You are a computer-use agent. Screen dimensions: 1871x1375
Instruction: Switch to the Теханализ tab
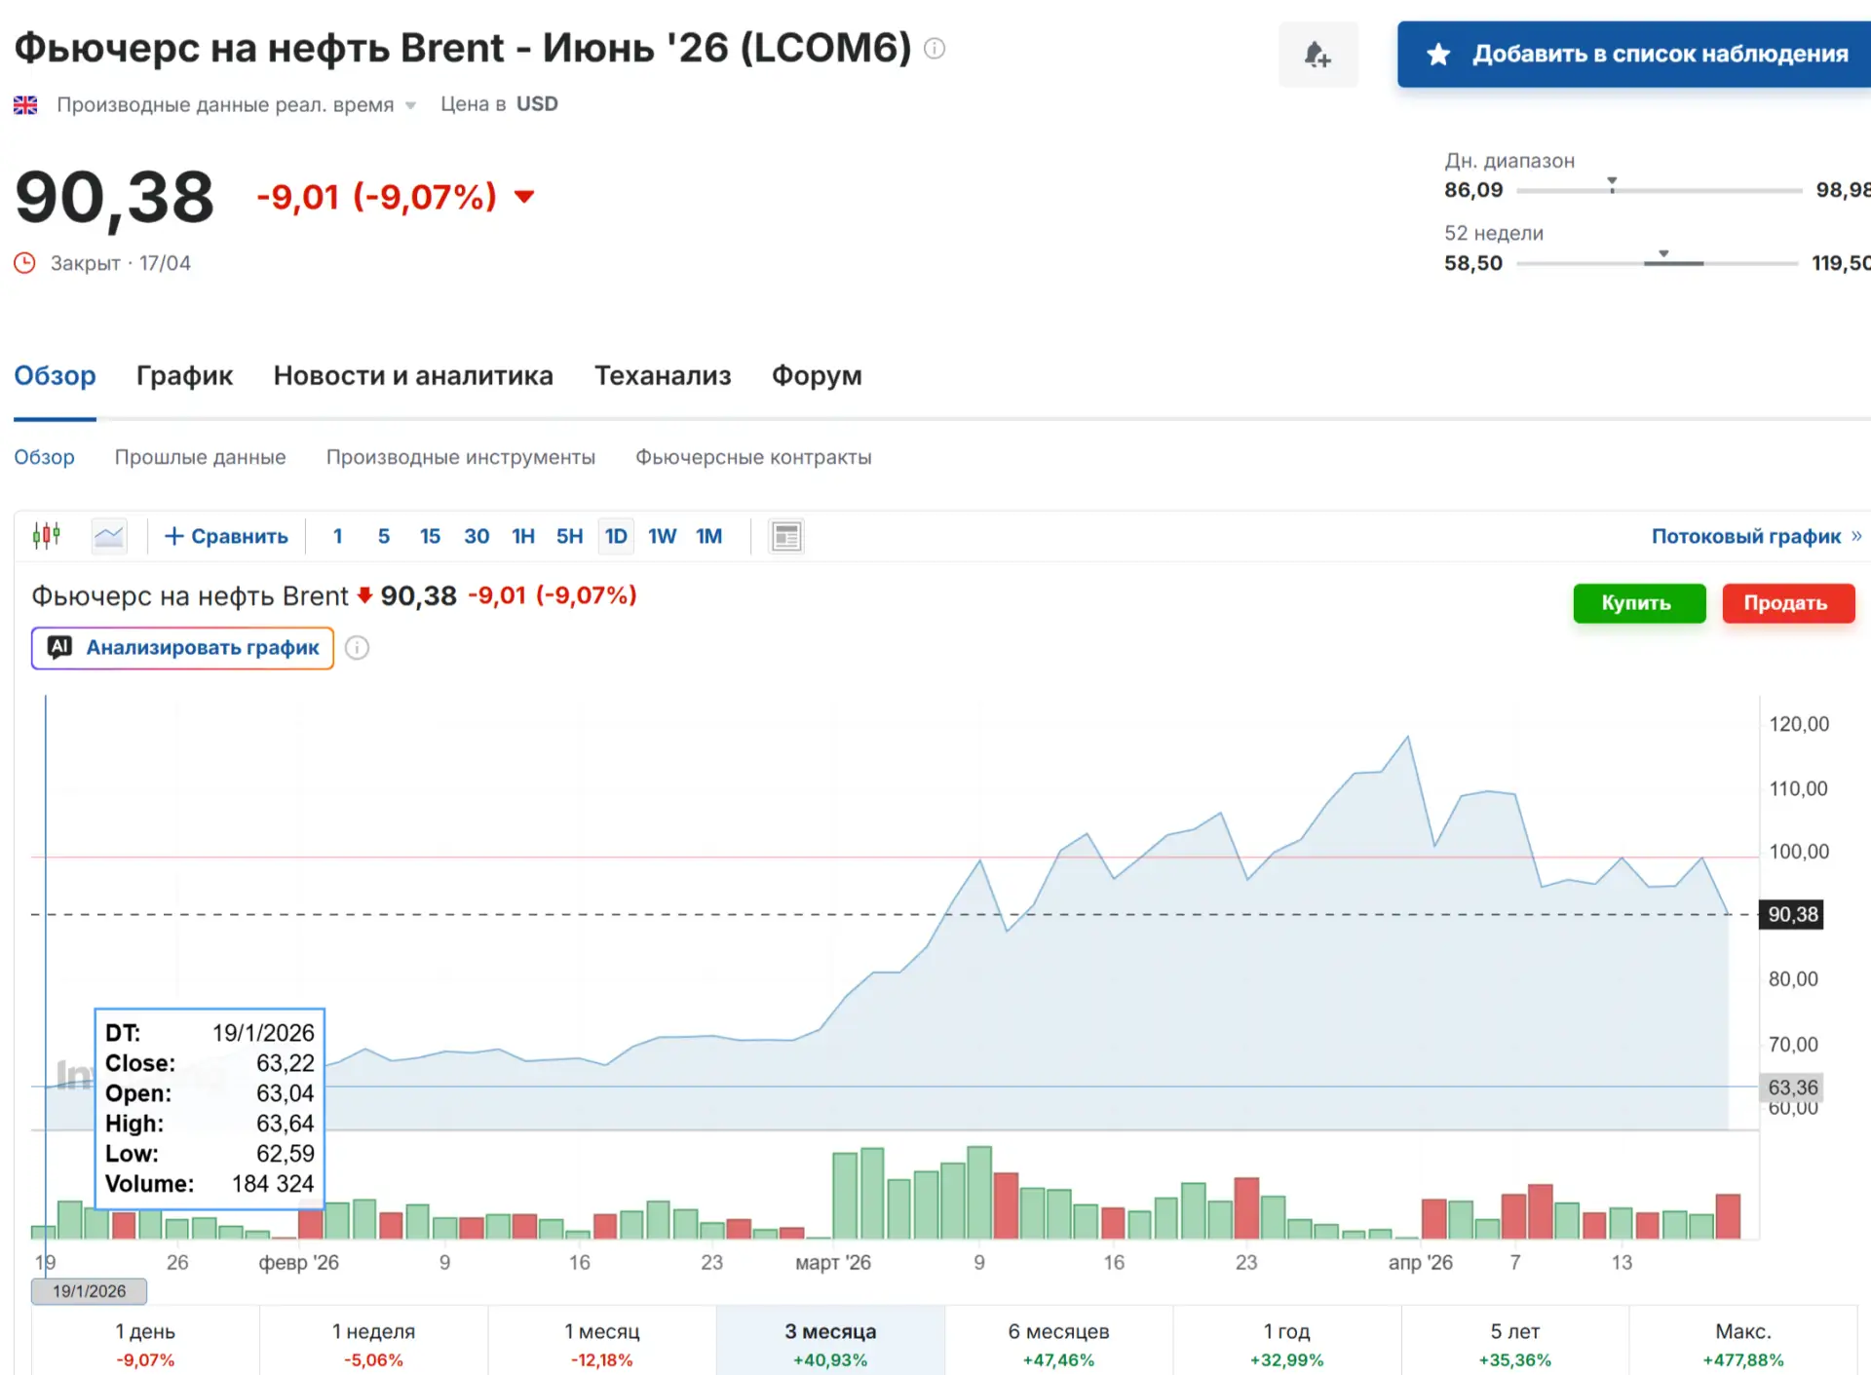[663, 376]
